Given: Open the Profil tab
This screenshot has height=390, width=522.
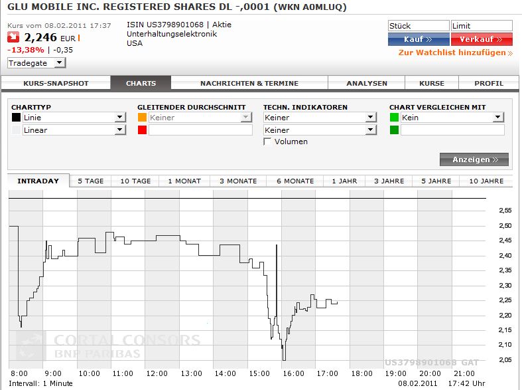Looking at the screenshot, I should (x=489, y=83).
